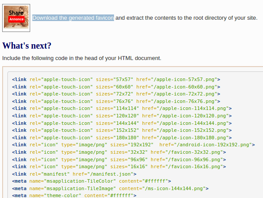Click the Share Annonce favicon preview image

(x=16, y=18)
